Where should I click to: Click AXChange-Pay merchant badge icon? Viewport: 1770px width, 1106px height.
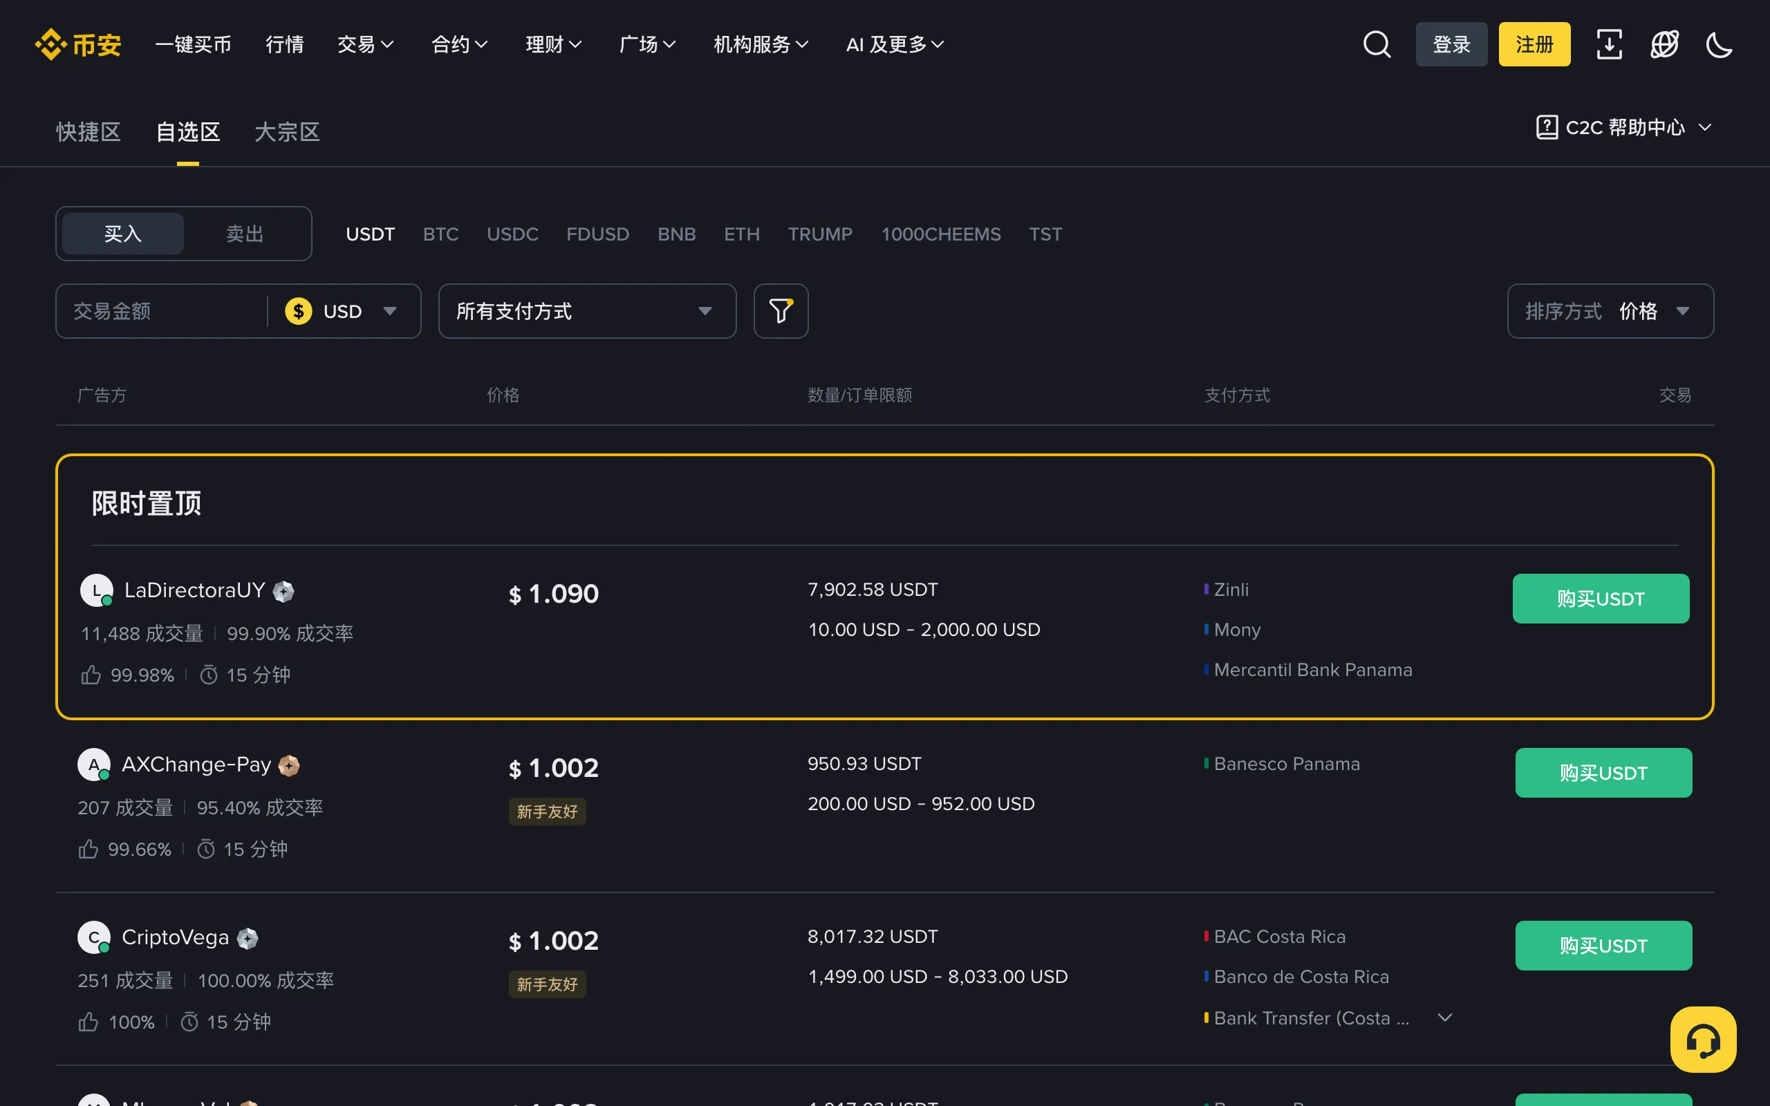point(289,765)
